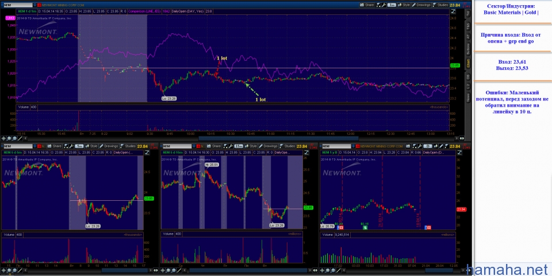Expand symbol dropdown arrow in 15m chart header

[x=194, y=146]
